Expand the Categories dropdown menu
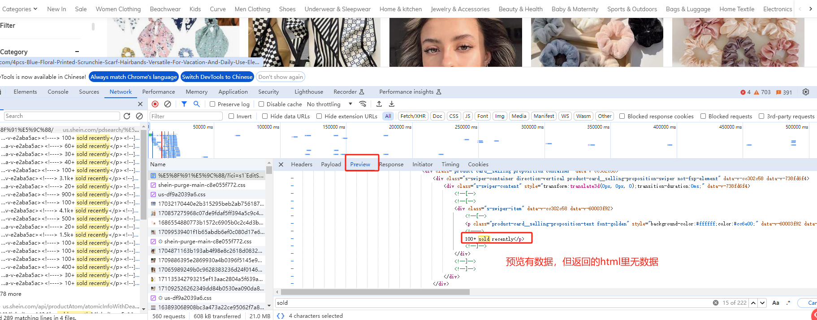The image size is (817, 320). [x=19, y=9]
